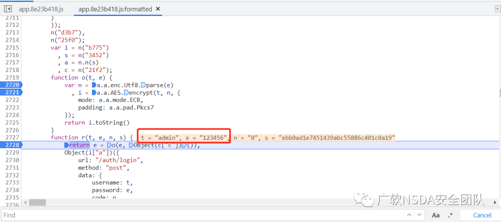Click inline breakpoint marker before Object(c["c"])
This screenshot has width=501, height=222.
tap(131, 145)
